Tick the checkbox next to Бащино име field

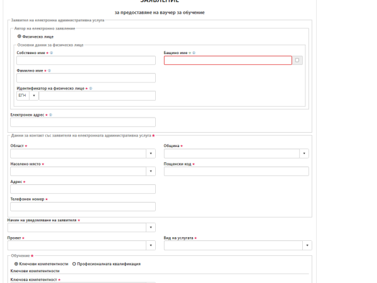pyautogui.click(x=297, y=60)
